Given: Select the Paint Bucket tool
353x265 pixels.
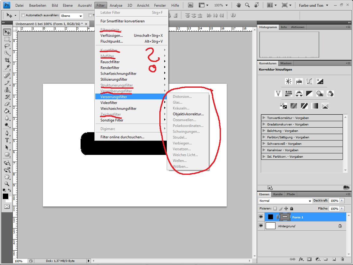Looking at the screenshot, I should 7,111.
